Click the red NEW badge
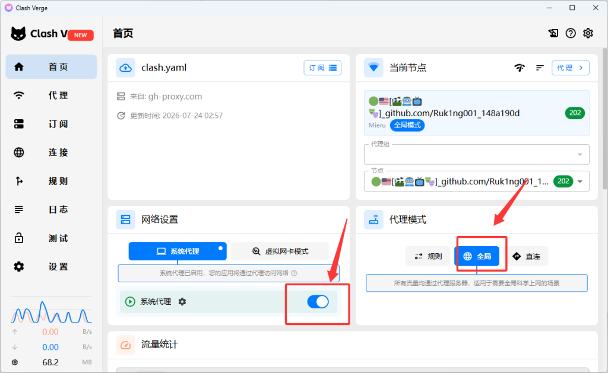Viewport: 608px width, 373px height. [81, 35]
